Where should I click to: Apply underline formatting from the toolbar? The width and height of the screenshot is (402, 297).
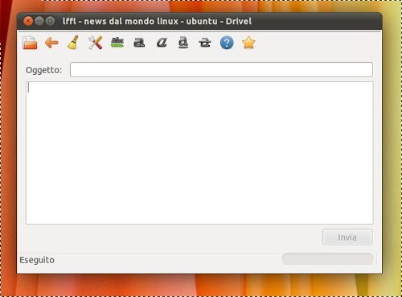pos(183,43)
